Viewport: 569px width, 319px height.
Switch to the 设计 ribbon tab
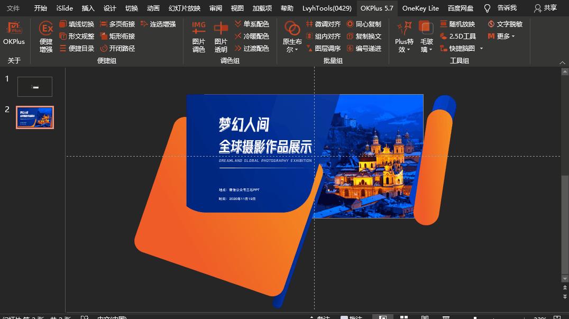[x=109, y=8]
